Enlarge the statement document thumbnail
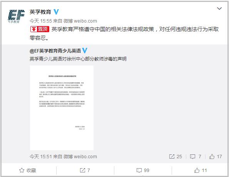Viewport: 229px width, 177px height. [62, 108]
